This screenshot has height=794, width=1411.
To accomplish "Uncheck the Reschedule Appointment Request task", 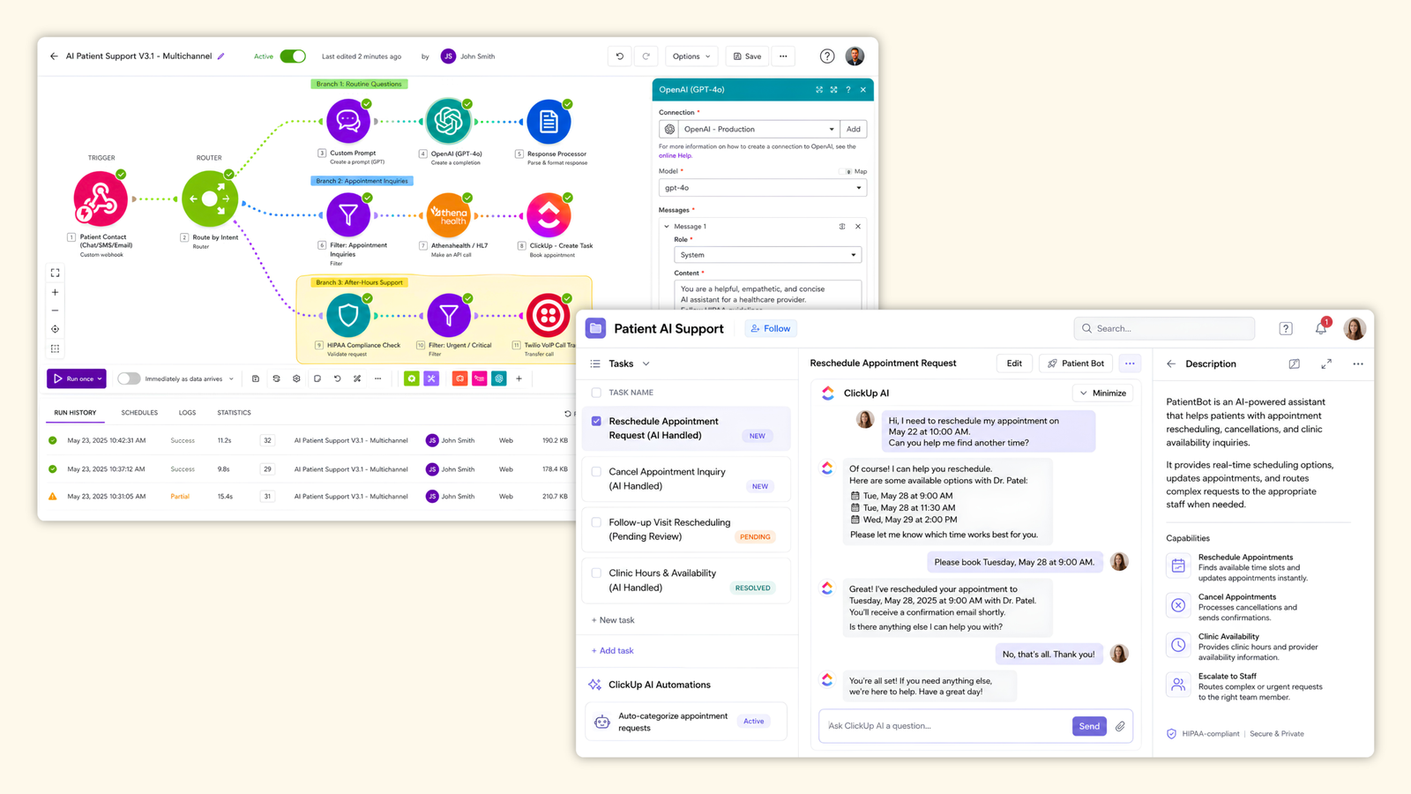I will [x=596, y=422].
